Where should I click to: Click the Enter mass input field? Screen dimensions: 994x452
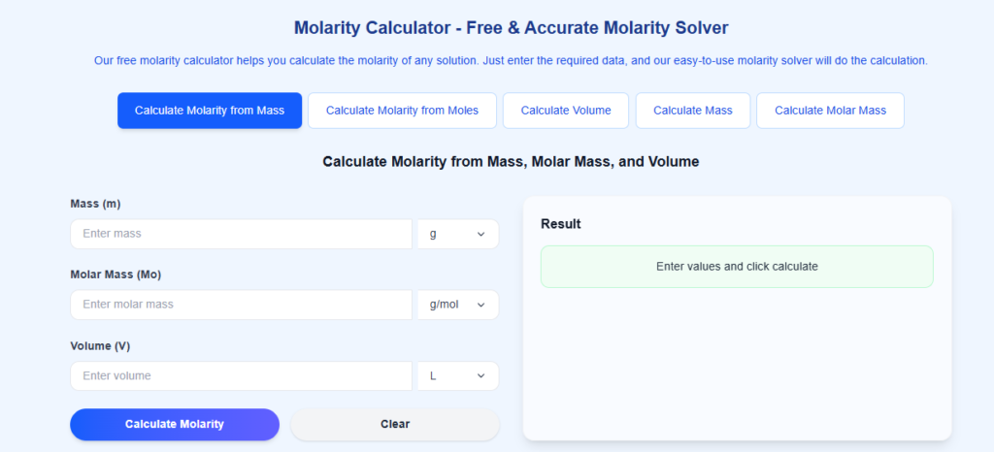tap(241, 234)
